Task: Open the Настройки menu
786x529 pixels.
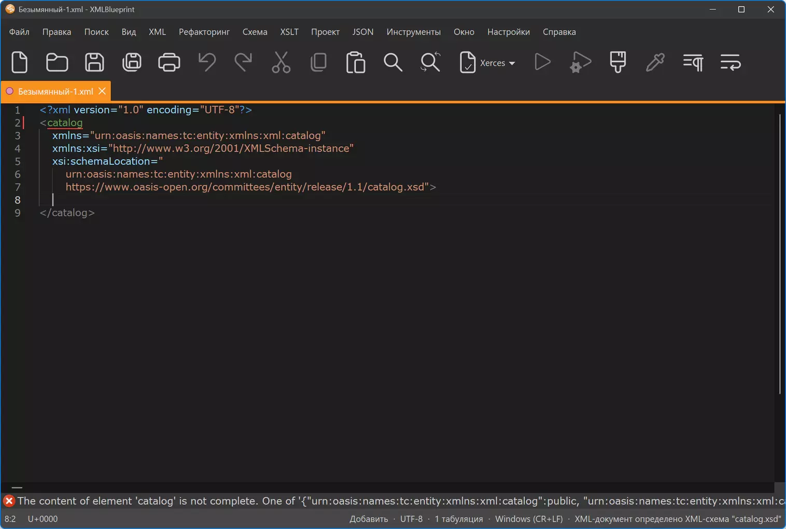Action: click(509, 32)
